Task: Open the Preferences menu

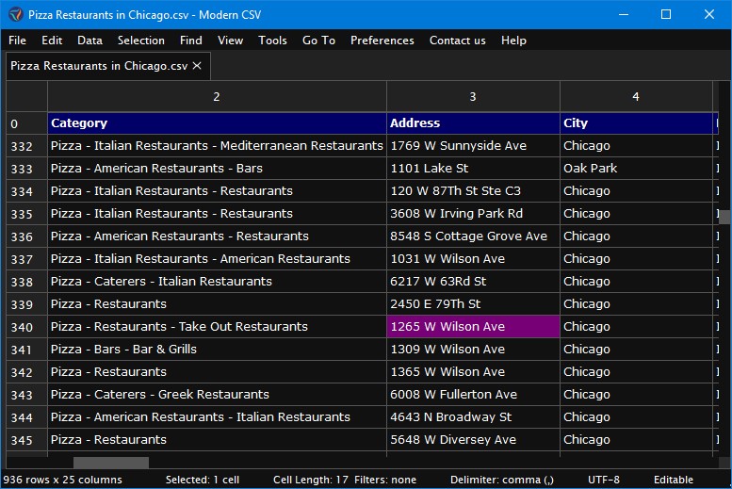Action: tap(382, 41)
